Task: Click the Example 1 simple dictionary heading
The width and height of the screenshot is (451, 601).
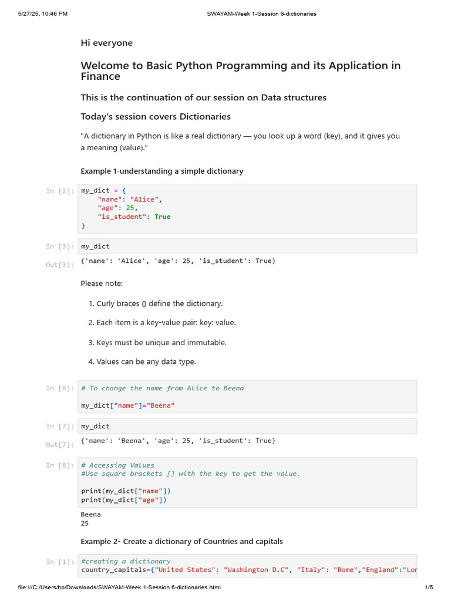Action: pos(162,171)
